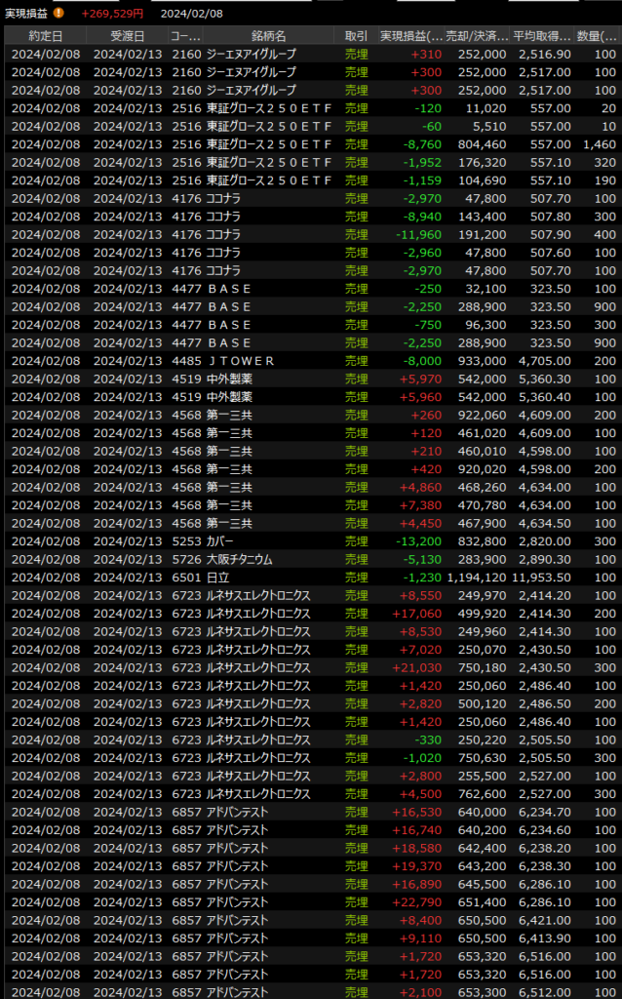Sort by the 受渡日 column header

(x=127, y=36)
